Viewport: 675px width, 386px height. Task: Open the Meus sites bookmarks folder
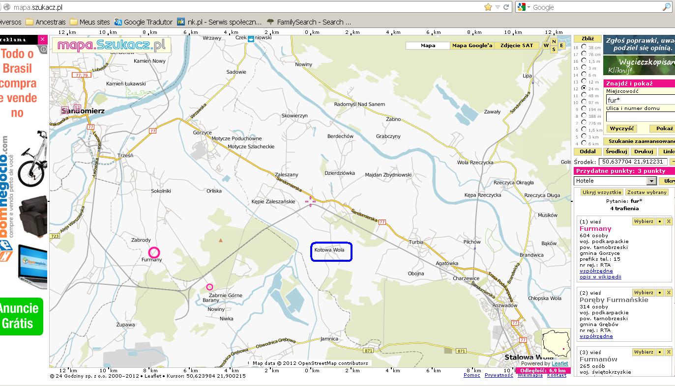click(x=90, y=22)
